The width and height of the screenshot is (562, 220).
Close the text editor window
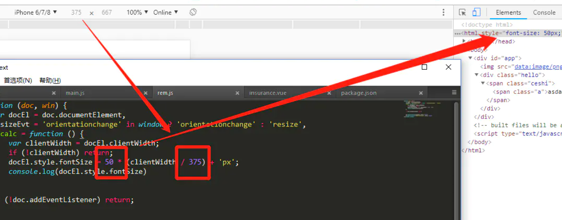449,67
